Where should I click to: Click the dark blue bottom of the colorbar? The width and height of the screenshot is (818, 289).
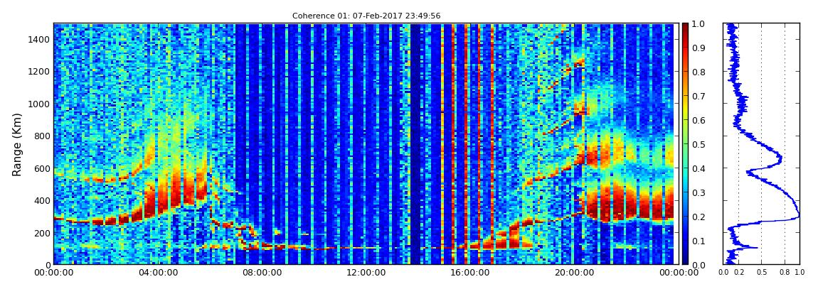[x=686, y=259]
